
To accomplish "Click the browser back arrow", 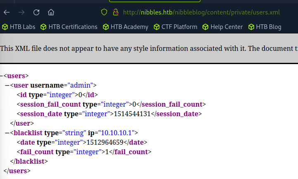I will (x=7, y=12).
